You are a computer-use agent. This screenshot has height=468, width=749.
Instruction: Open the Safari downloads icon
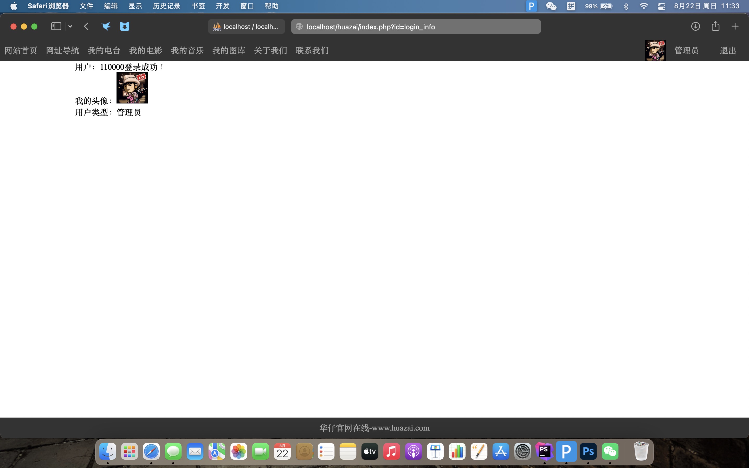click(x=695, y=26)
